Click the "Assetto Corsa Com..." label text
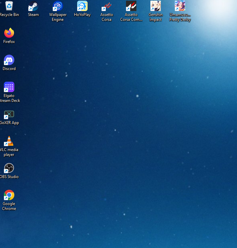The height and width of the screenshot is (248, 237). click(131, 17)
